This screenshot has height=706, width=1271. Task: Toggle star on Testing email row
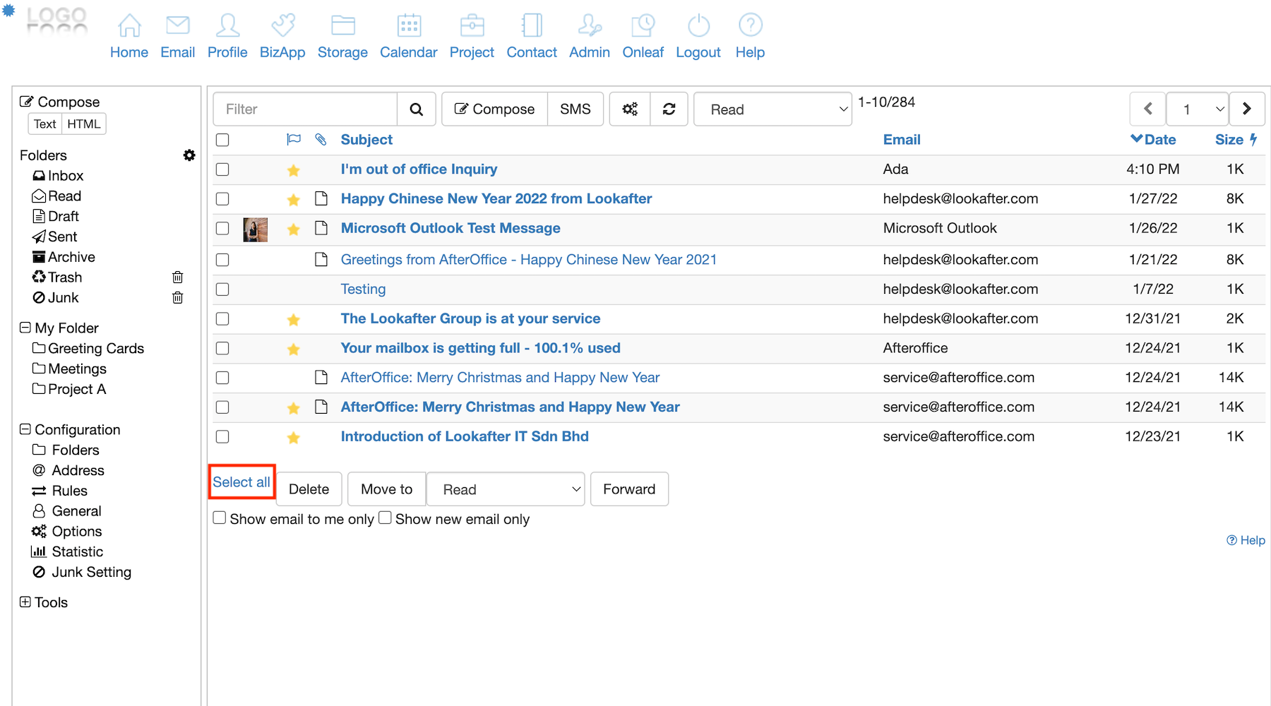[x=294, y=289]
